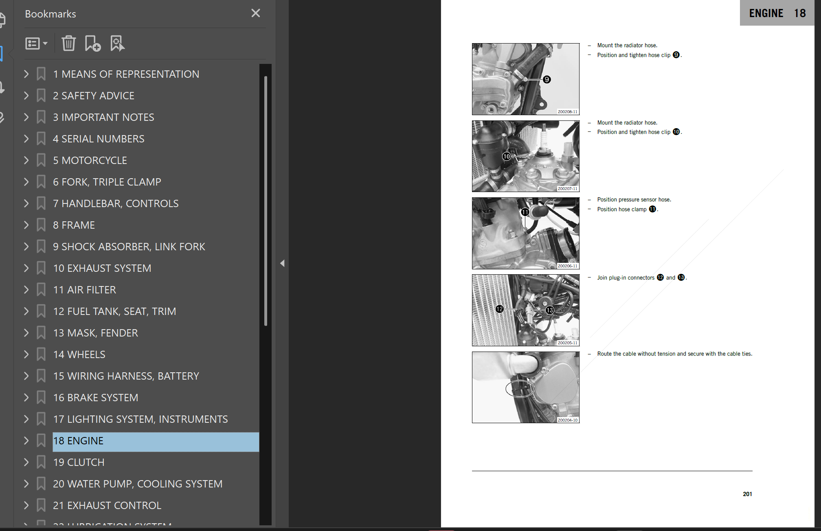Expand 3 IMPORTANT NOTES bookmark
821x531 pixels.
[26, 117]
